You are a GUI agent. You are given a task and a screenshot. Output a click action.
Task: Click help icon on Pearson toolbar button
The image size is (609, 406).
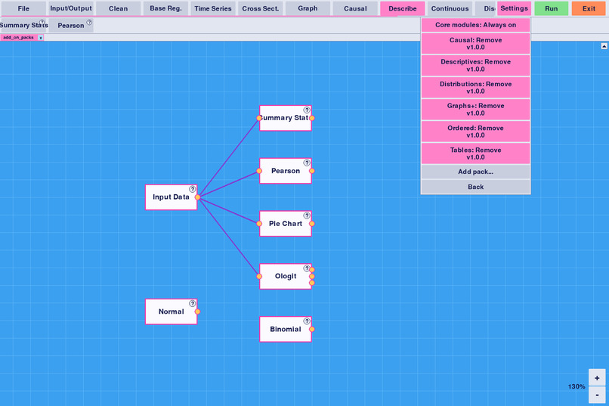(x=89, y=22)
